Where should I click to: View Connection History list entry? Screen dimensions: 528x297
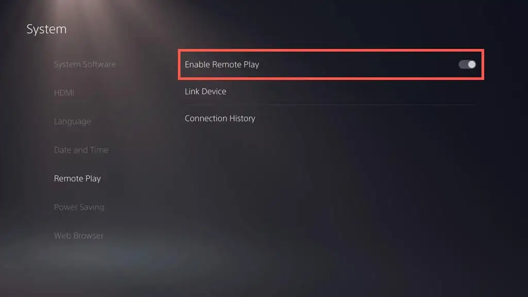[x=220, y=118]
